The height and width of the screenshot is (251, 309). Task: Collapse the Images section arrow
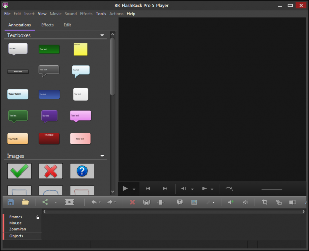[102, 156]
